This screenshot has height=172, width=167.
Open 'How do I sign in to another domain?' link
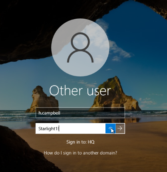[80, 153]
